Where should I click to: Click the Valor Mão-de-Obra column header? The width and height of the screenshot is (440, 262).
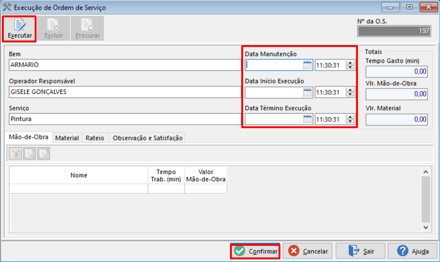[206, 176]
